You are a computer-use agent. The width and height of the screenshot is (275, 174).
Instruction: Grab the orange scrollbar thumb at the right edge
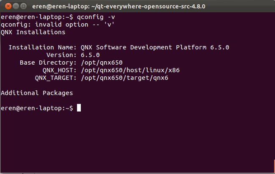click(273, 167)
